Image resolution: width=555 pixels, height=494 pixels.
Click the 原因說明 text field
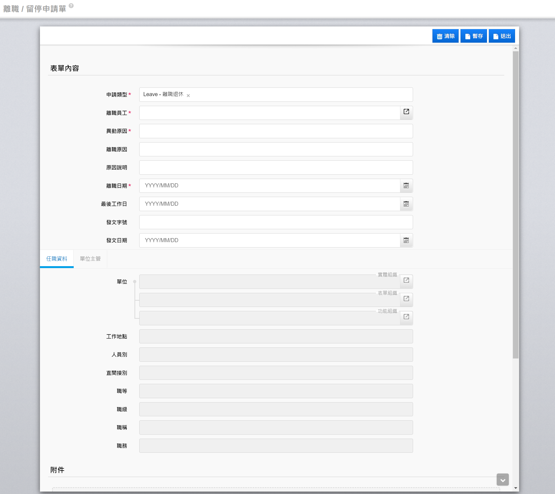(x=276, y=168)
